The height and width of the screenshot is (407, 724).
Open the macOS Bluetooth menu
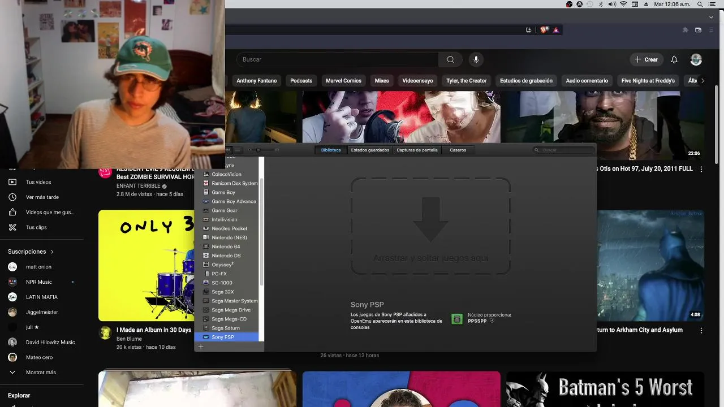coord(600,4)
